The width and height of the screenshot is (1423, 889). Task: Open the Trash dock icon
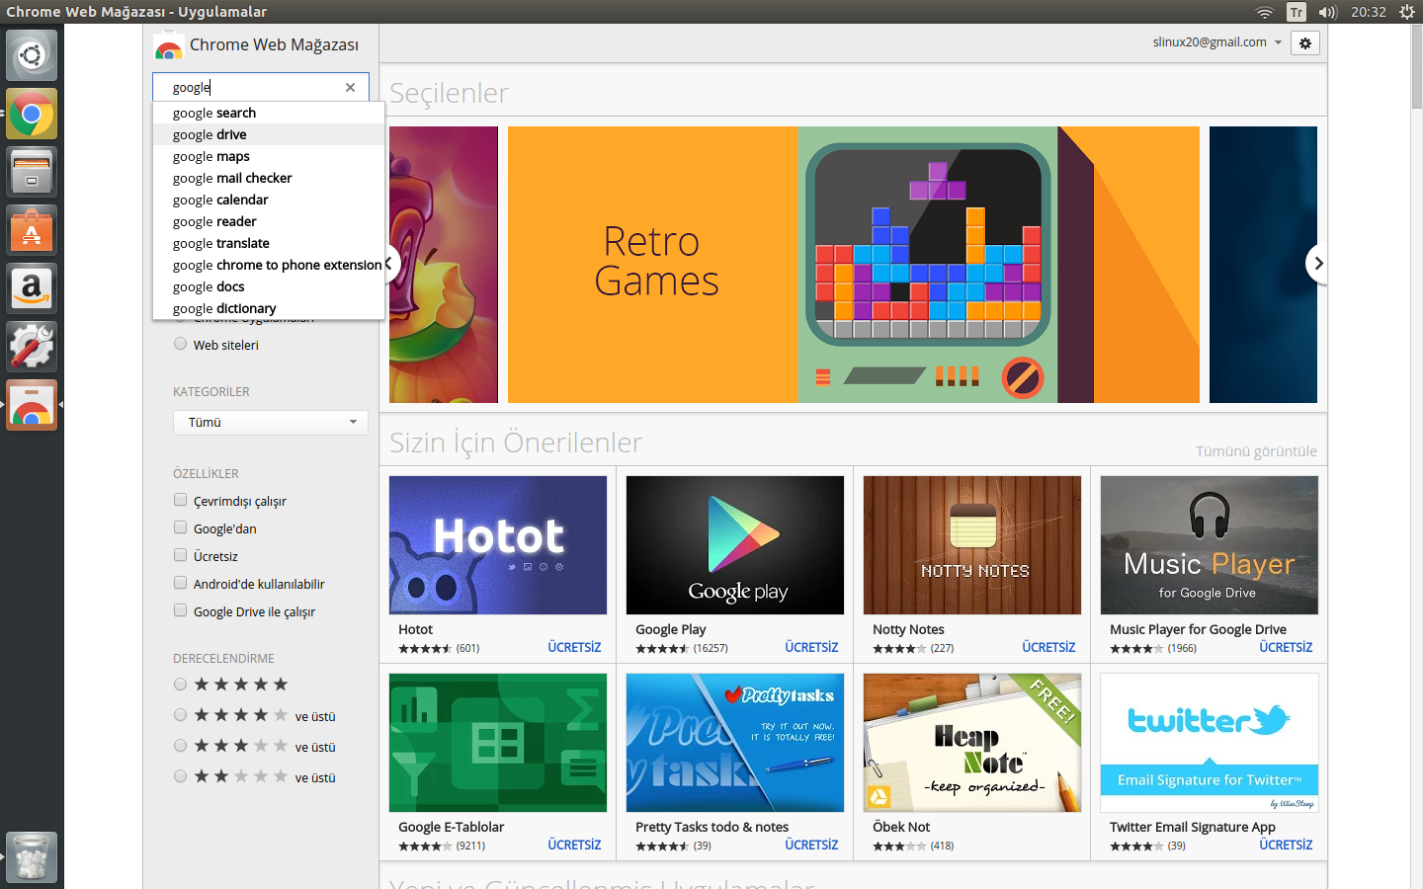pos(32,857)
